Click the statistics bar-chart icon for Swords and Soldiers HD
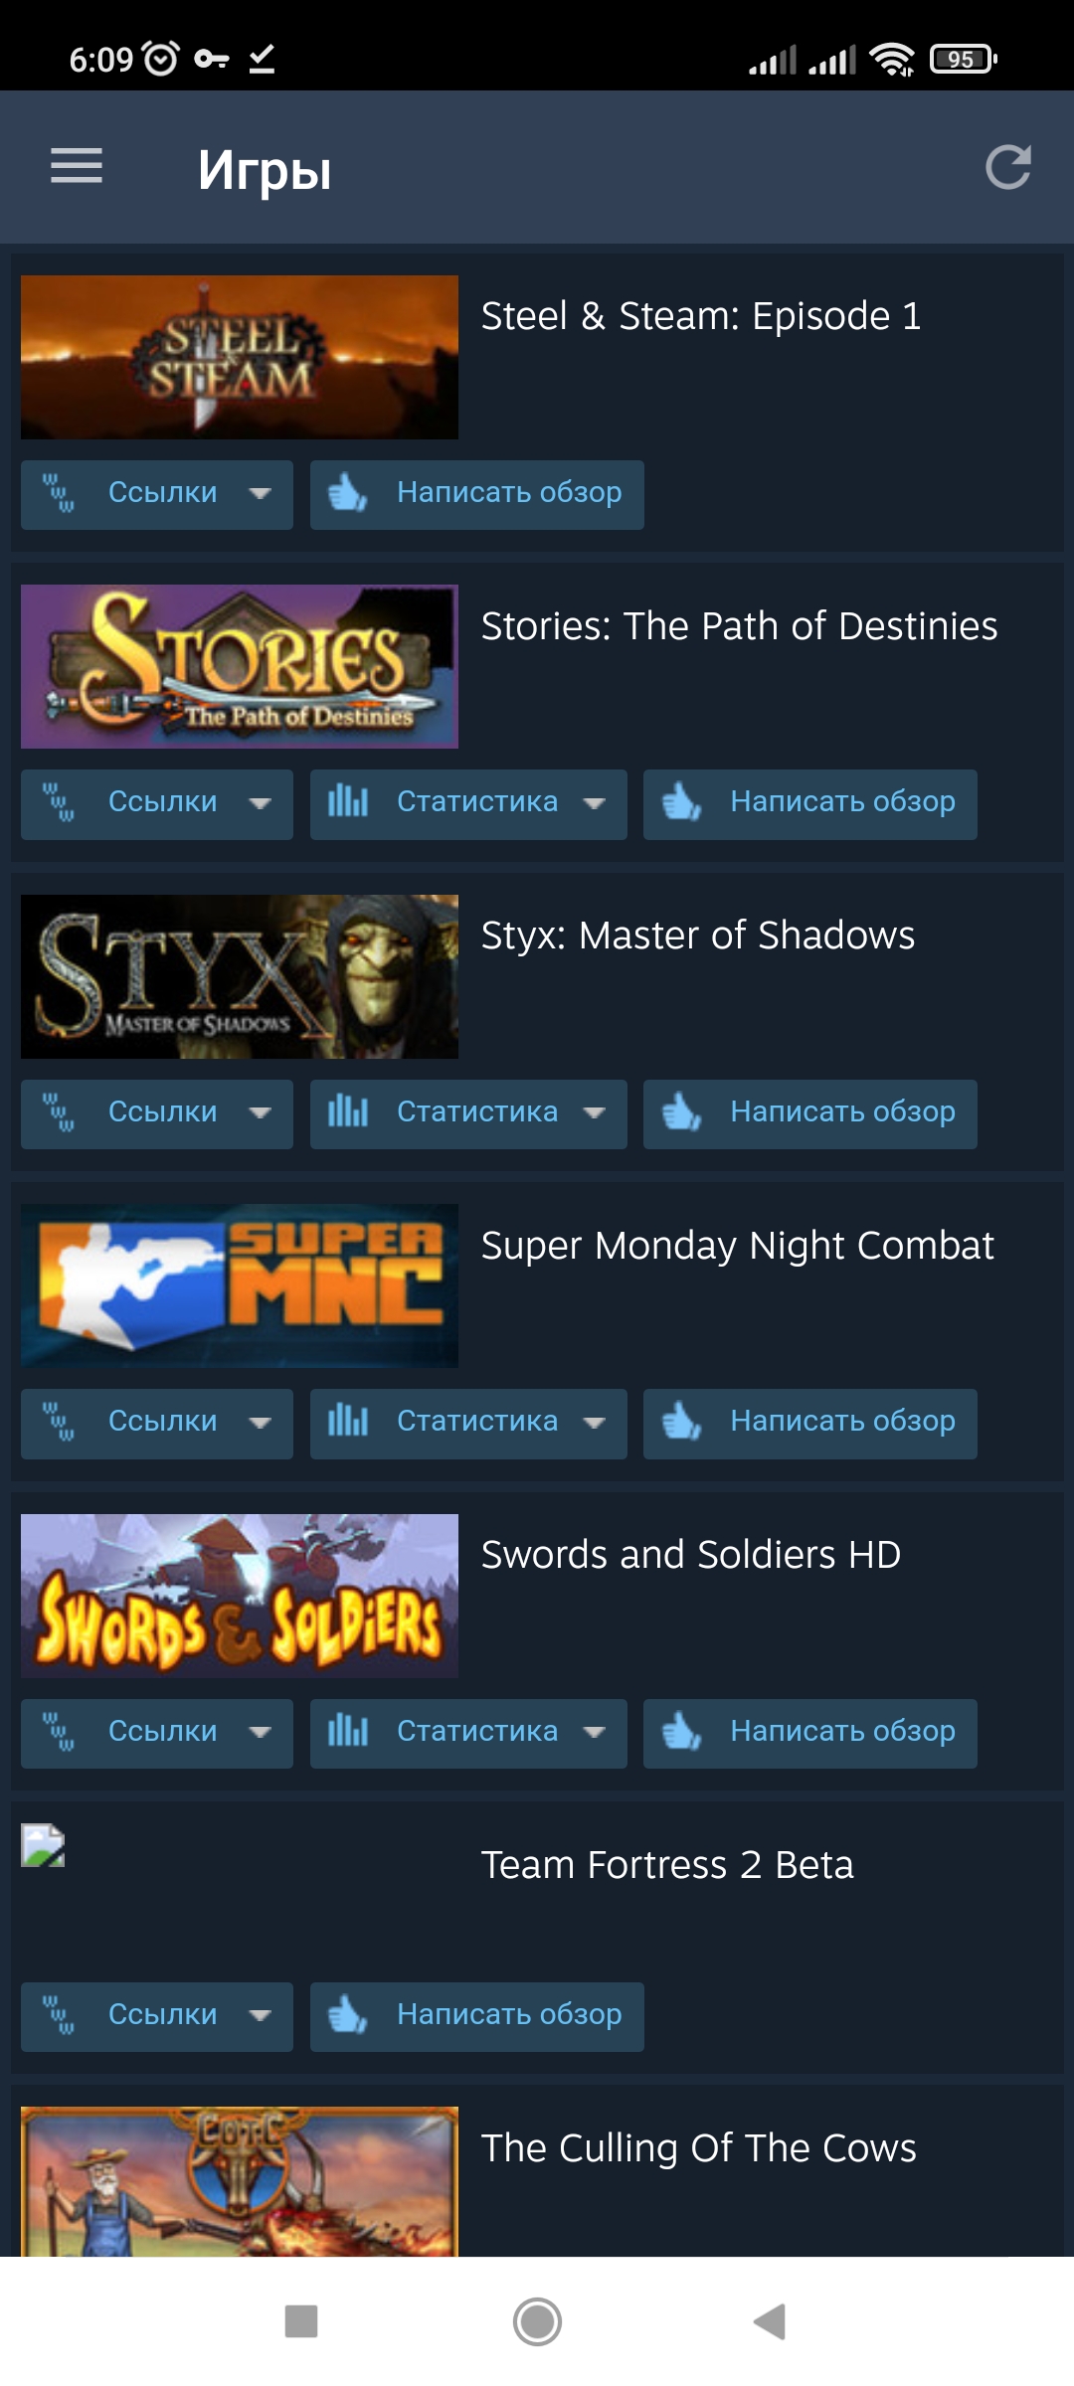This screenshot has height=2386, width=1074. 348,1731
